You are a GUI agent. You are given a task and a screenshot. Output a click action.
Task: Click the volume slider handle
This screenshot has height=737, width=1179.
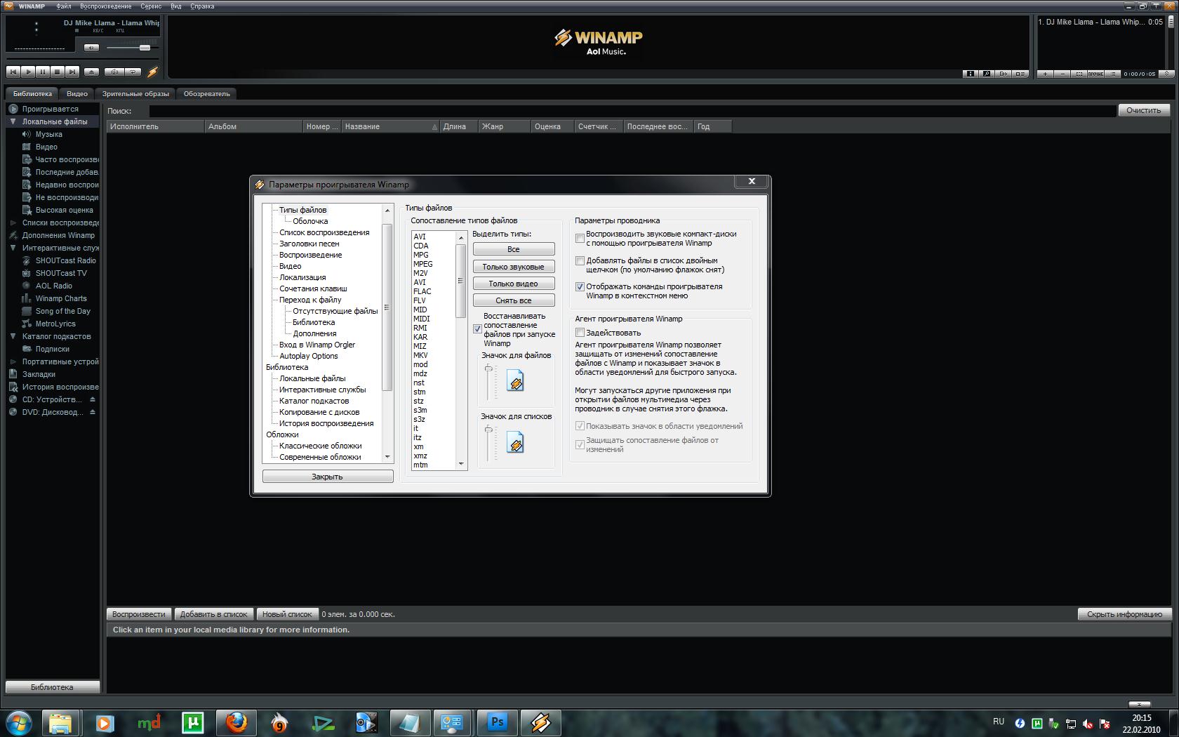(x=145, y=48)
